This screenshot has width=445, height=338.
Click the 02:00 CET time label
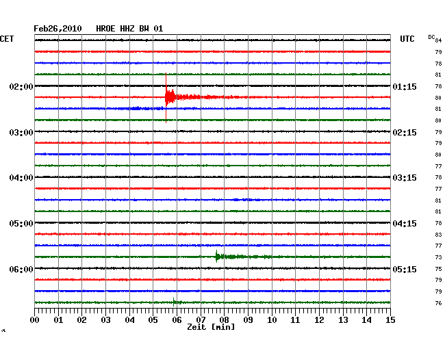(21, 86)
